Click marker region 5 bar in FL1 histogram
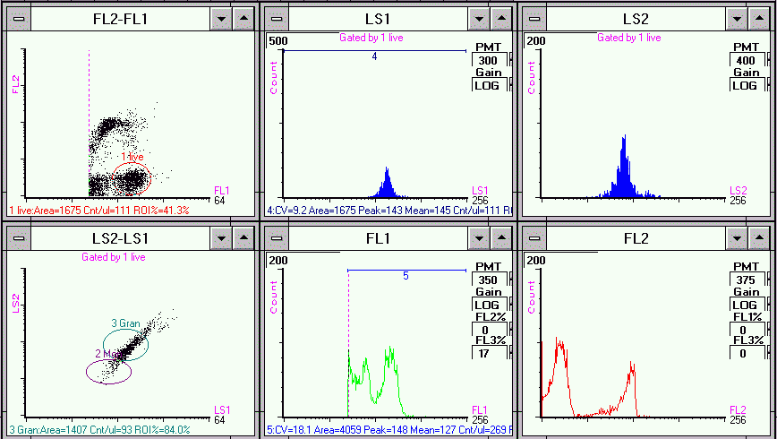The height and width of the screenshot is (439, 777). 406,269
